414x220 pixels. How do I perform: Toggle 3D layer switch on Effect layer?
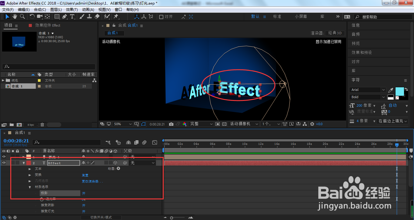point(115,163)
